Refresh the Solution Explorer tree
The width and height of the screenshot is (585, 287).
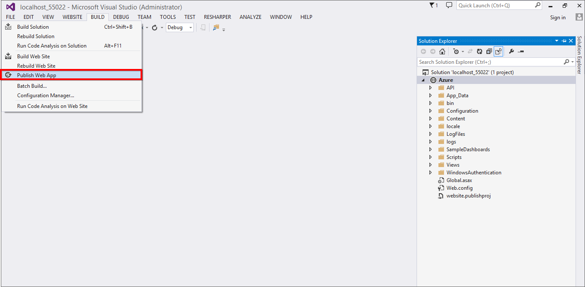[479, 51]
